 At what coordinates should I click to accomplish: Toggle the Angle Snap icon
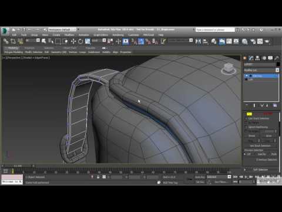(141, 41)
